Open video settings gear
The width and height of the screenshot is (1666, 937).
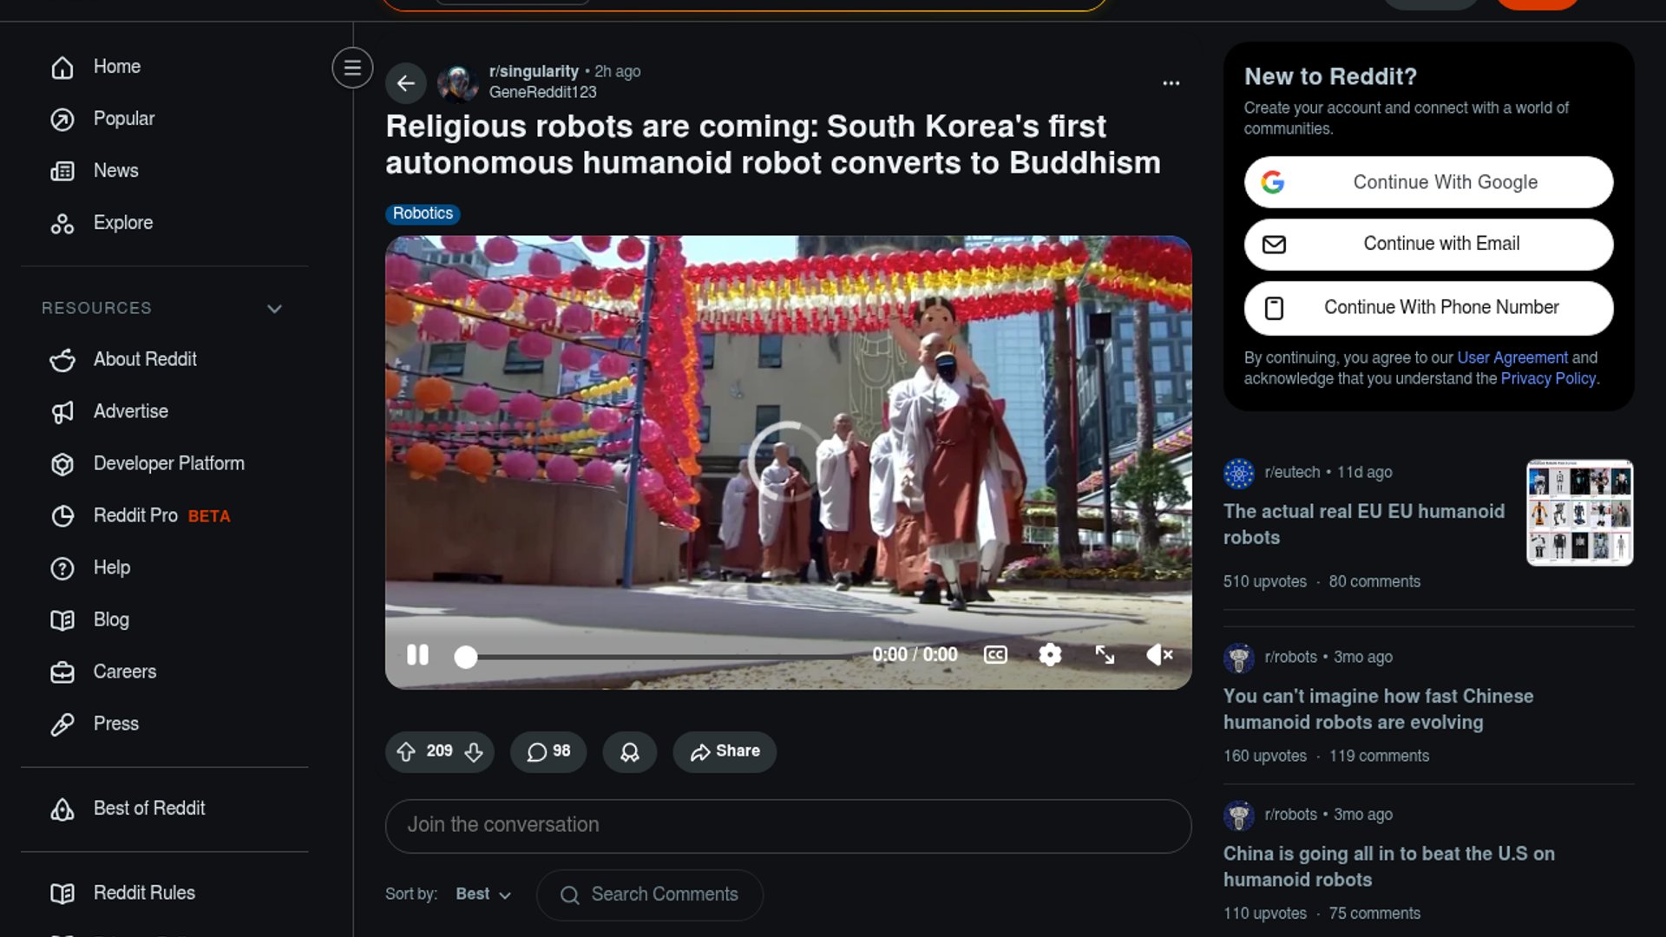coord(1050,655)
